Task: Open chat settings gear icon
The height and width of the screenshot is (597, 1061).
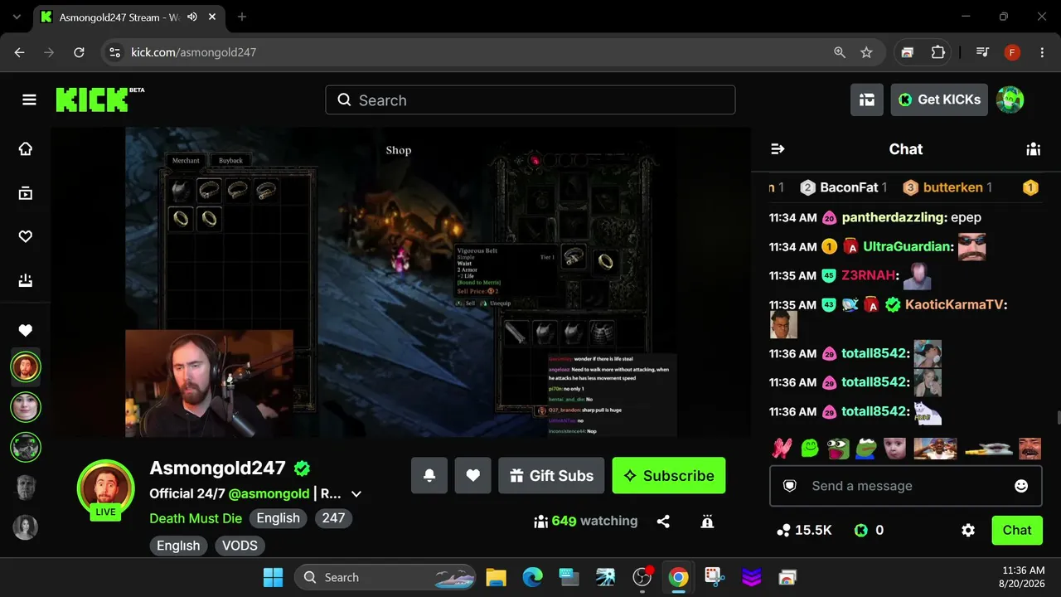Action: 968,530
